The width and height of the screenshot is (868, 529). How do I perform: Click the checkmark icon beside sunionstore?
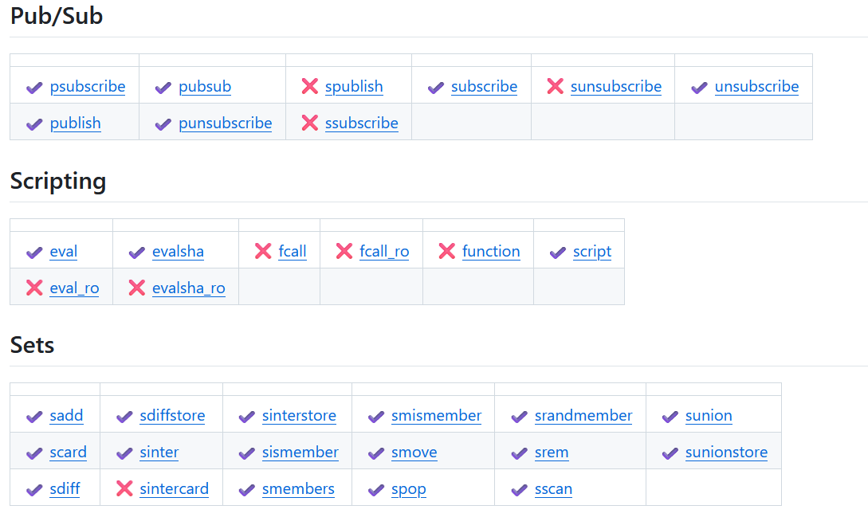pyautogui.click(x=670, y=453)
